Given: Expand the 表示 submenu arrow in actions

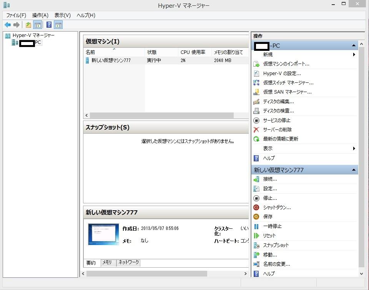Looking at the screenshot, I should (354, 149).
